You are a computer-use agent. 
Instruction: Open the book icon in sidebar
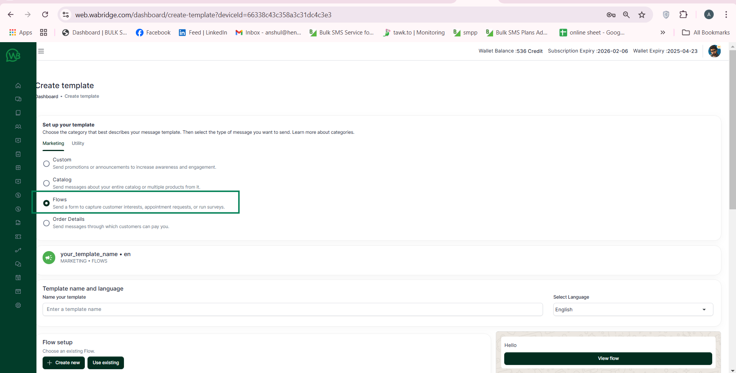18,113
